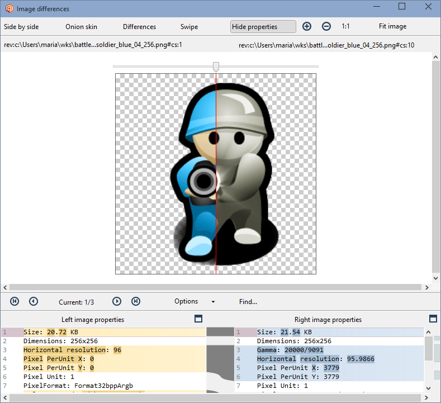Select left Horizontal resolution: 96 line
The height and width of the screenshot is (403, 441).
coord(104,350)
